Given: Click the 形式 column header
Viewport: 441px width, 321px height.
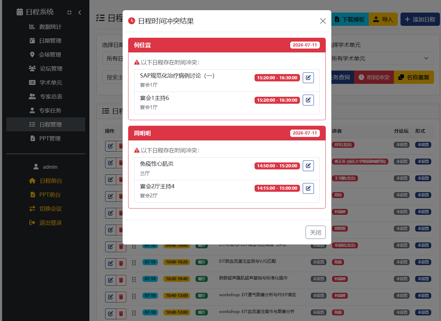Looking at the screenshot, I should pos(420,131).
